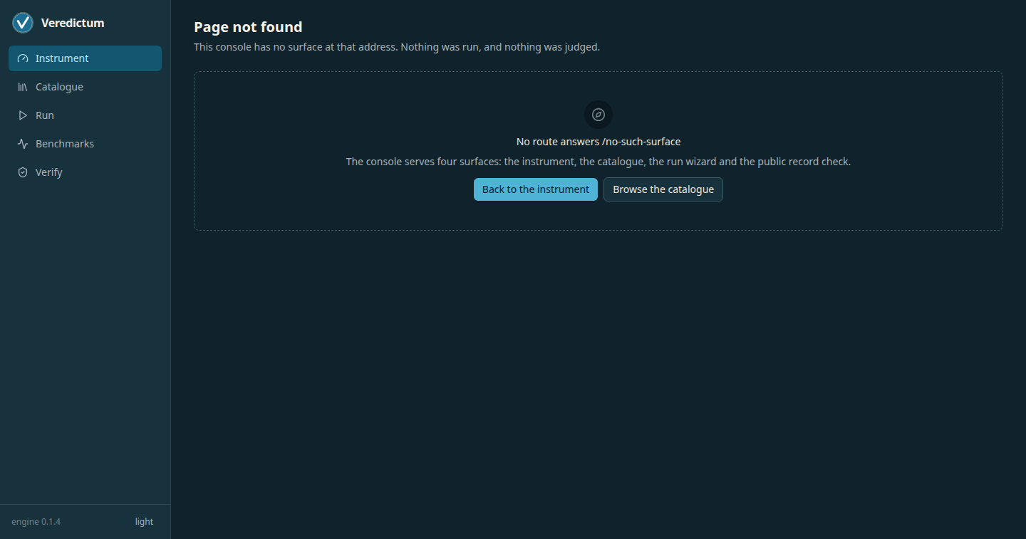Open the Run wizard entry
Image resolution: width=1026 pixels, height=539 pixels.
click(85, 115)
